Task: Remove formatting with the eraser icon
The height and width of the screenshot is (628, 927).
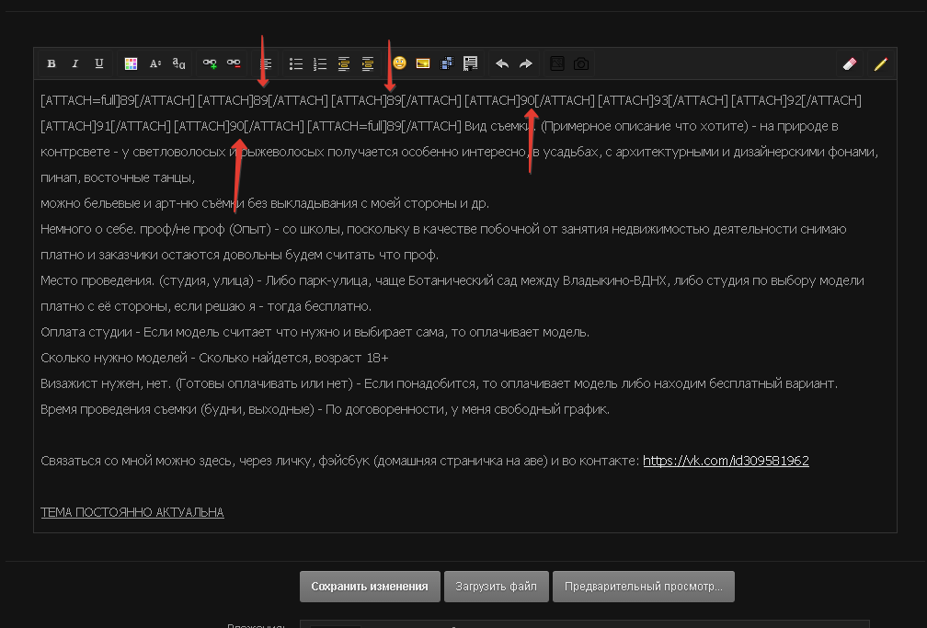Action: click(x=849, y=63)
